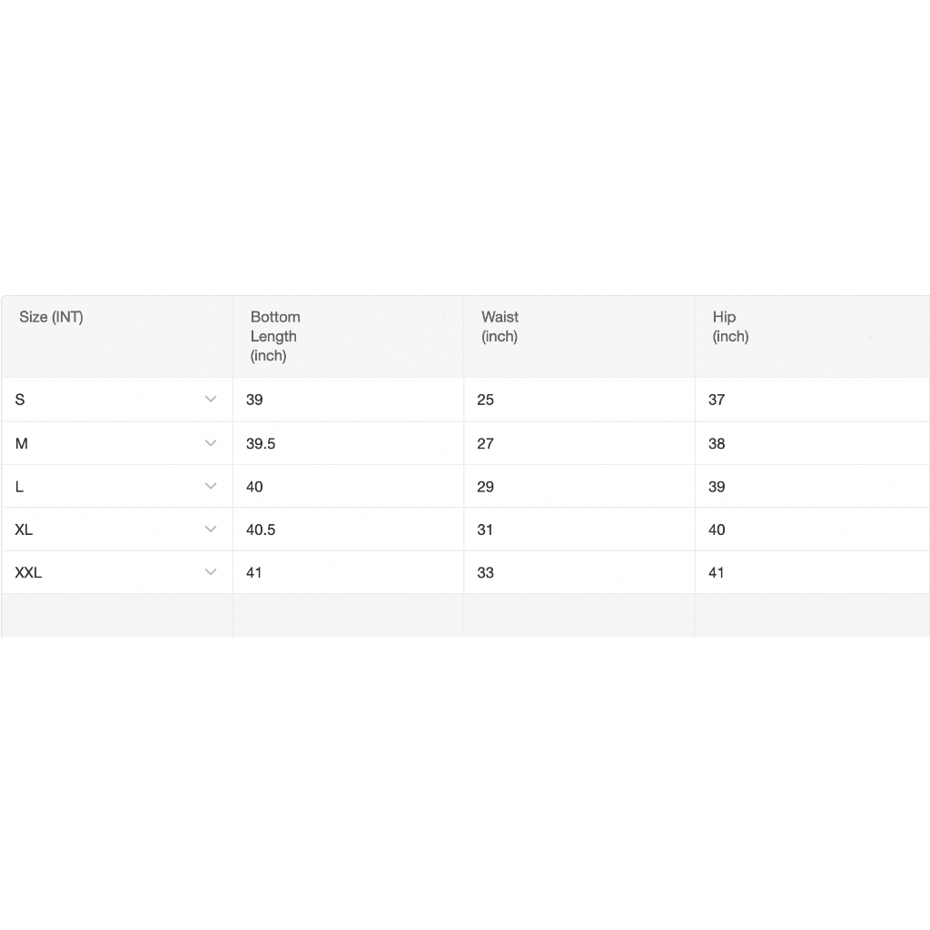Screen dimensions: 930x930
Task: Click hip value 39 for L
Action: (x=717, y=487)
